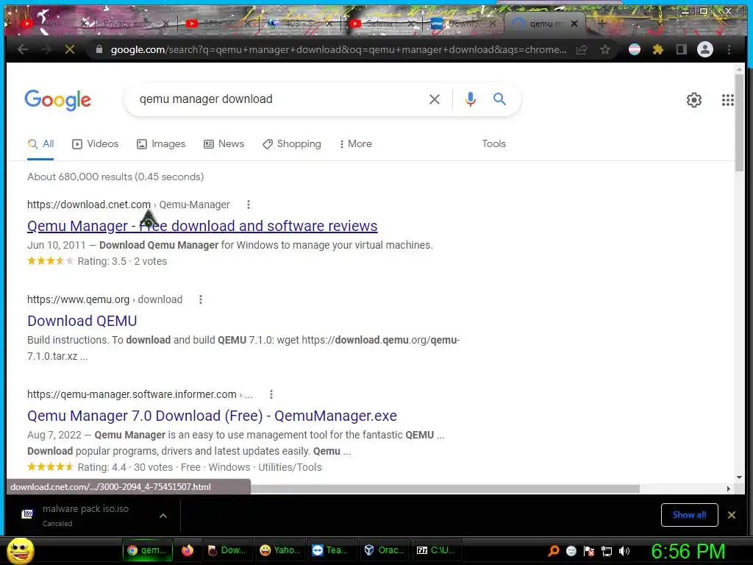Select the All results tab
Viewport: 753px width, 565px height.
(x=41, y=143)
